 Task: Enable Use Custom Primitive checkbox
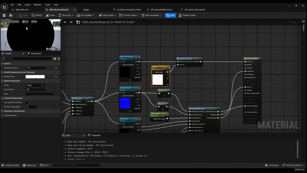click(x=27, y=102)
